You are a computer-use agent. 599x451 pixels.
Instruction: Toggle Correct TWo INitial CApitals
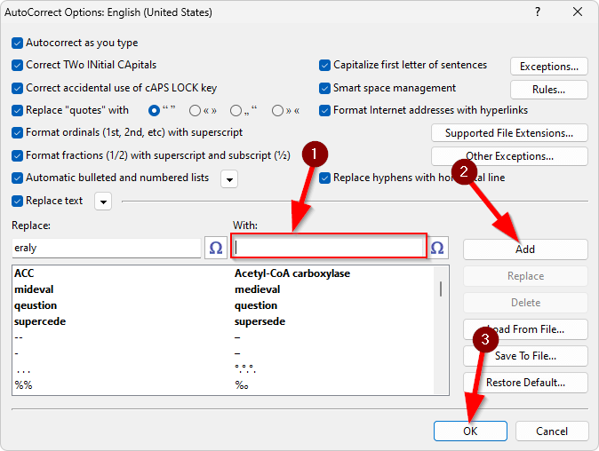point(17,65)
